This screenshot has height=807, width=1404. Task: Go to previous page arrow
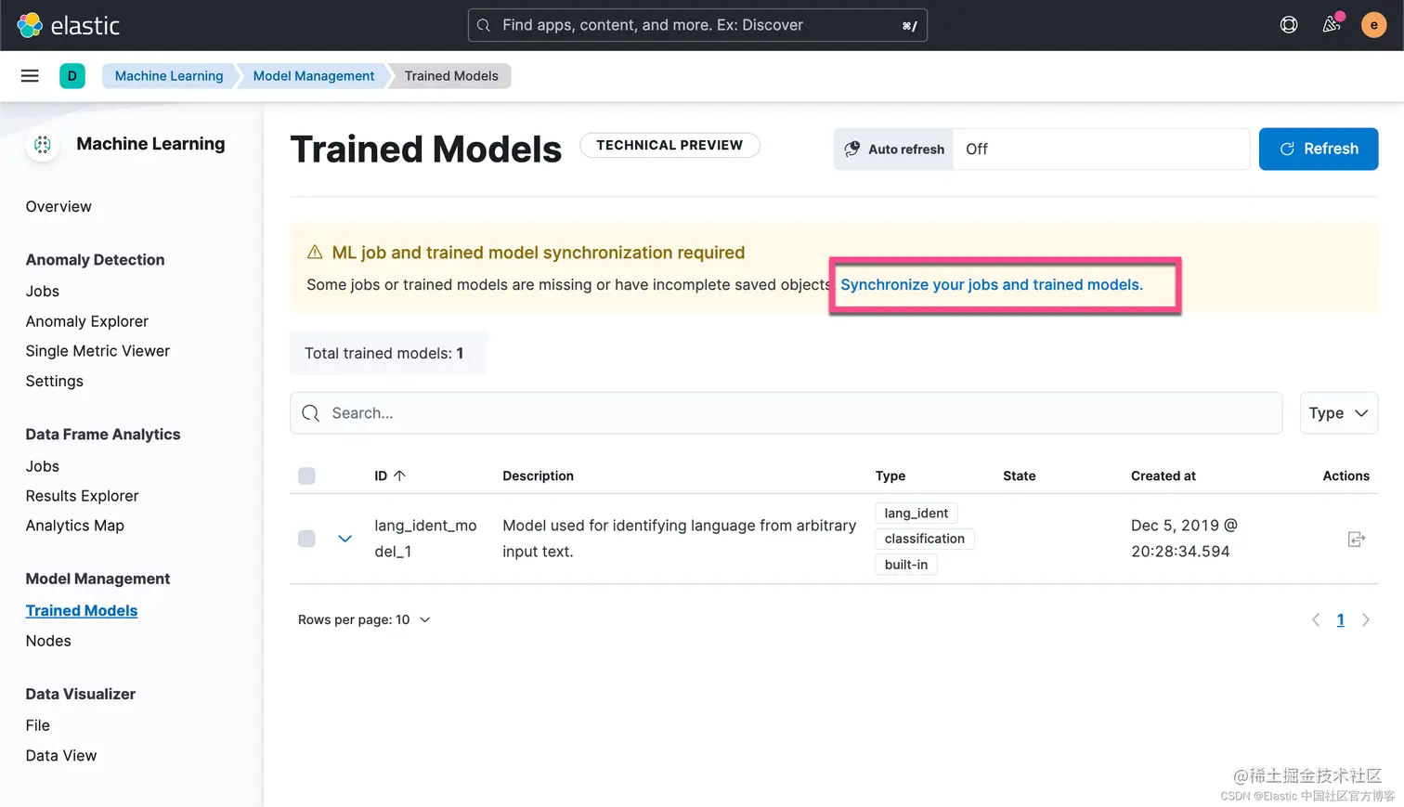click(x=1316, y=619)
